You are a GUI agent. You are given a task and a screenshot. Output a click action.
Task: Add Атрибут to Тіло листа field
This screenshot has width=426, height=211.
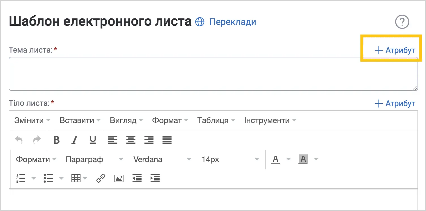(x=395, y=104)
